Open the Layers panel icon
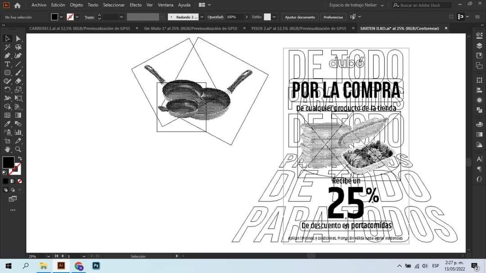Screen dimensions: 486x273 [x=479, y=45]
